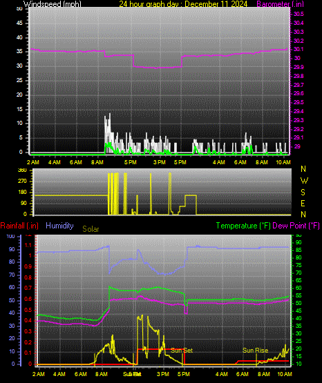322x383 pixels.
Task: Click the Sun Set marker on the solar graph
Action: [x=182, y=351]
